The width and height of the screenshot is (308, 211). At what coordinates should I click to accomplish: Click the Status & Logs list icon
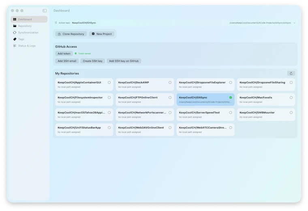pos(15,46)
